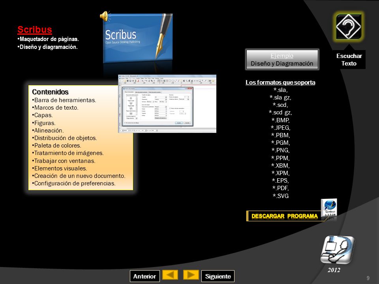The width and height of the screenshot is (379, 284).
Task: Click the Scribus screenshot thumbnail
Action: [167, 104]
